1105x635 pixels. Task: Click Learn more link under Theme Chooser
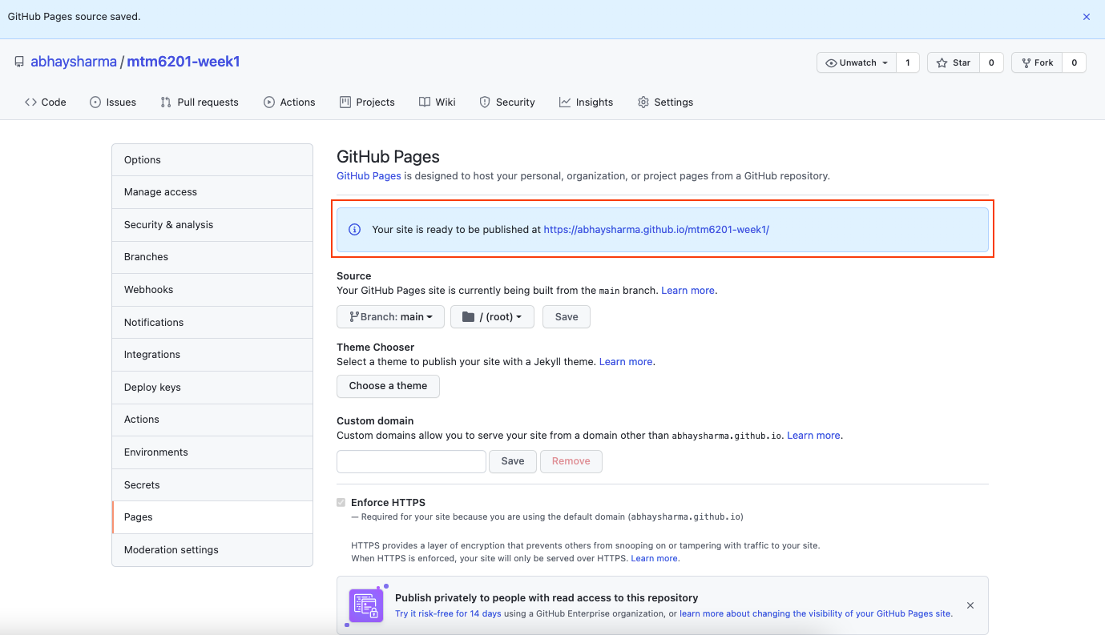tap(626, 362)
